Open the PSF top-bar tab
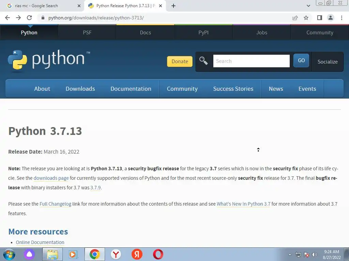Viewport: 349px width, 261px height. [x=87, y=33]
